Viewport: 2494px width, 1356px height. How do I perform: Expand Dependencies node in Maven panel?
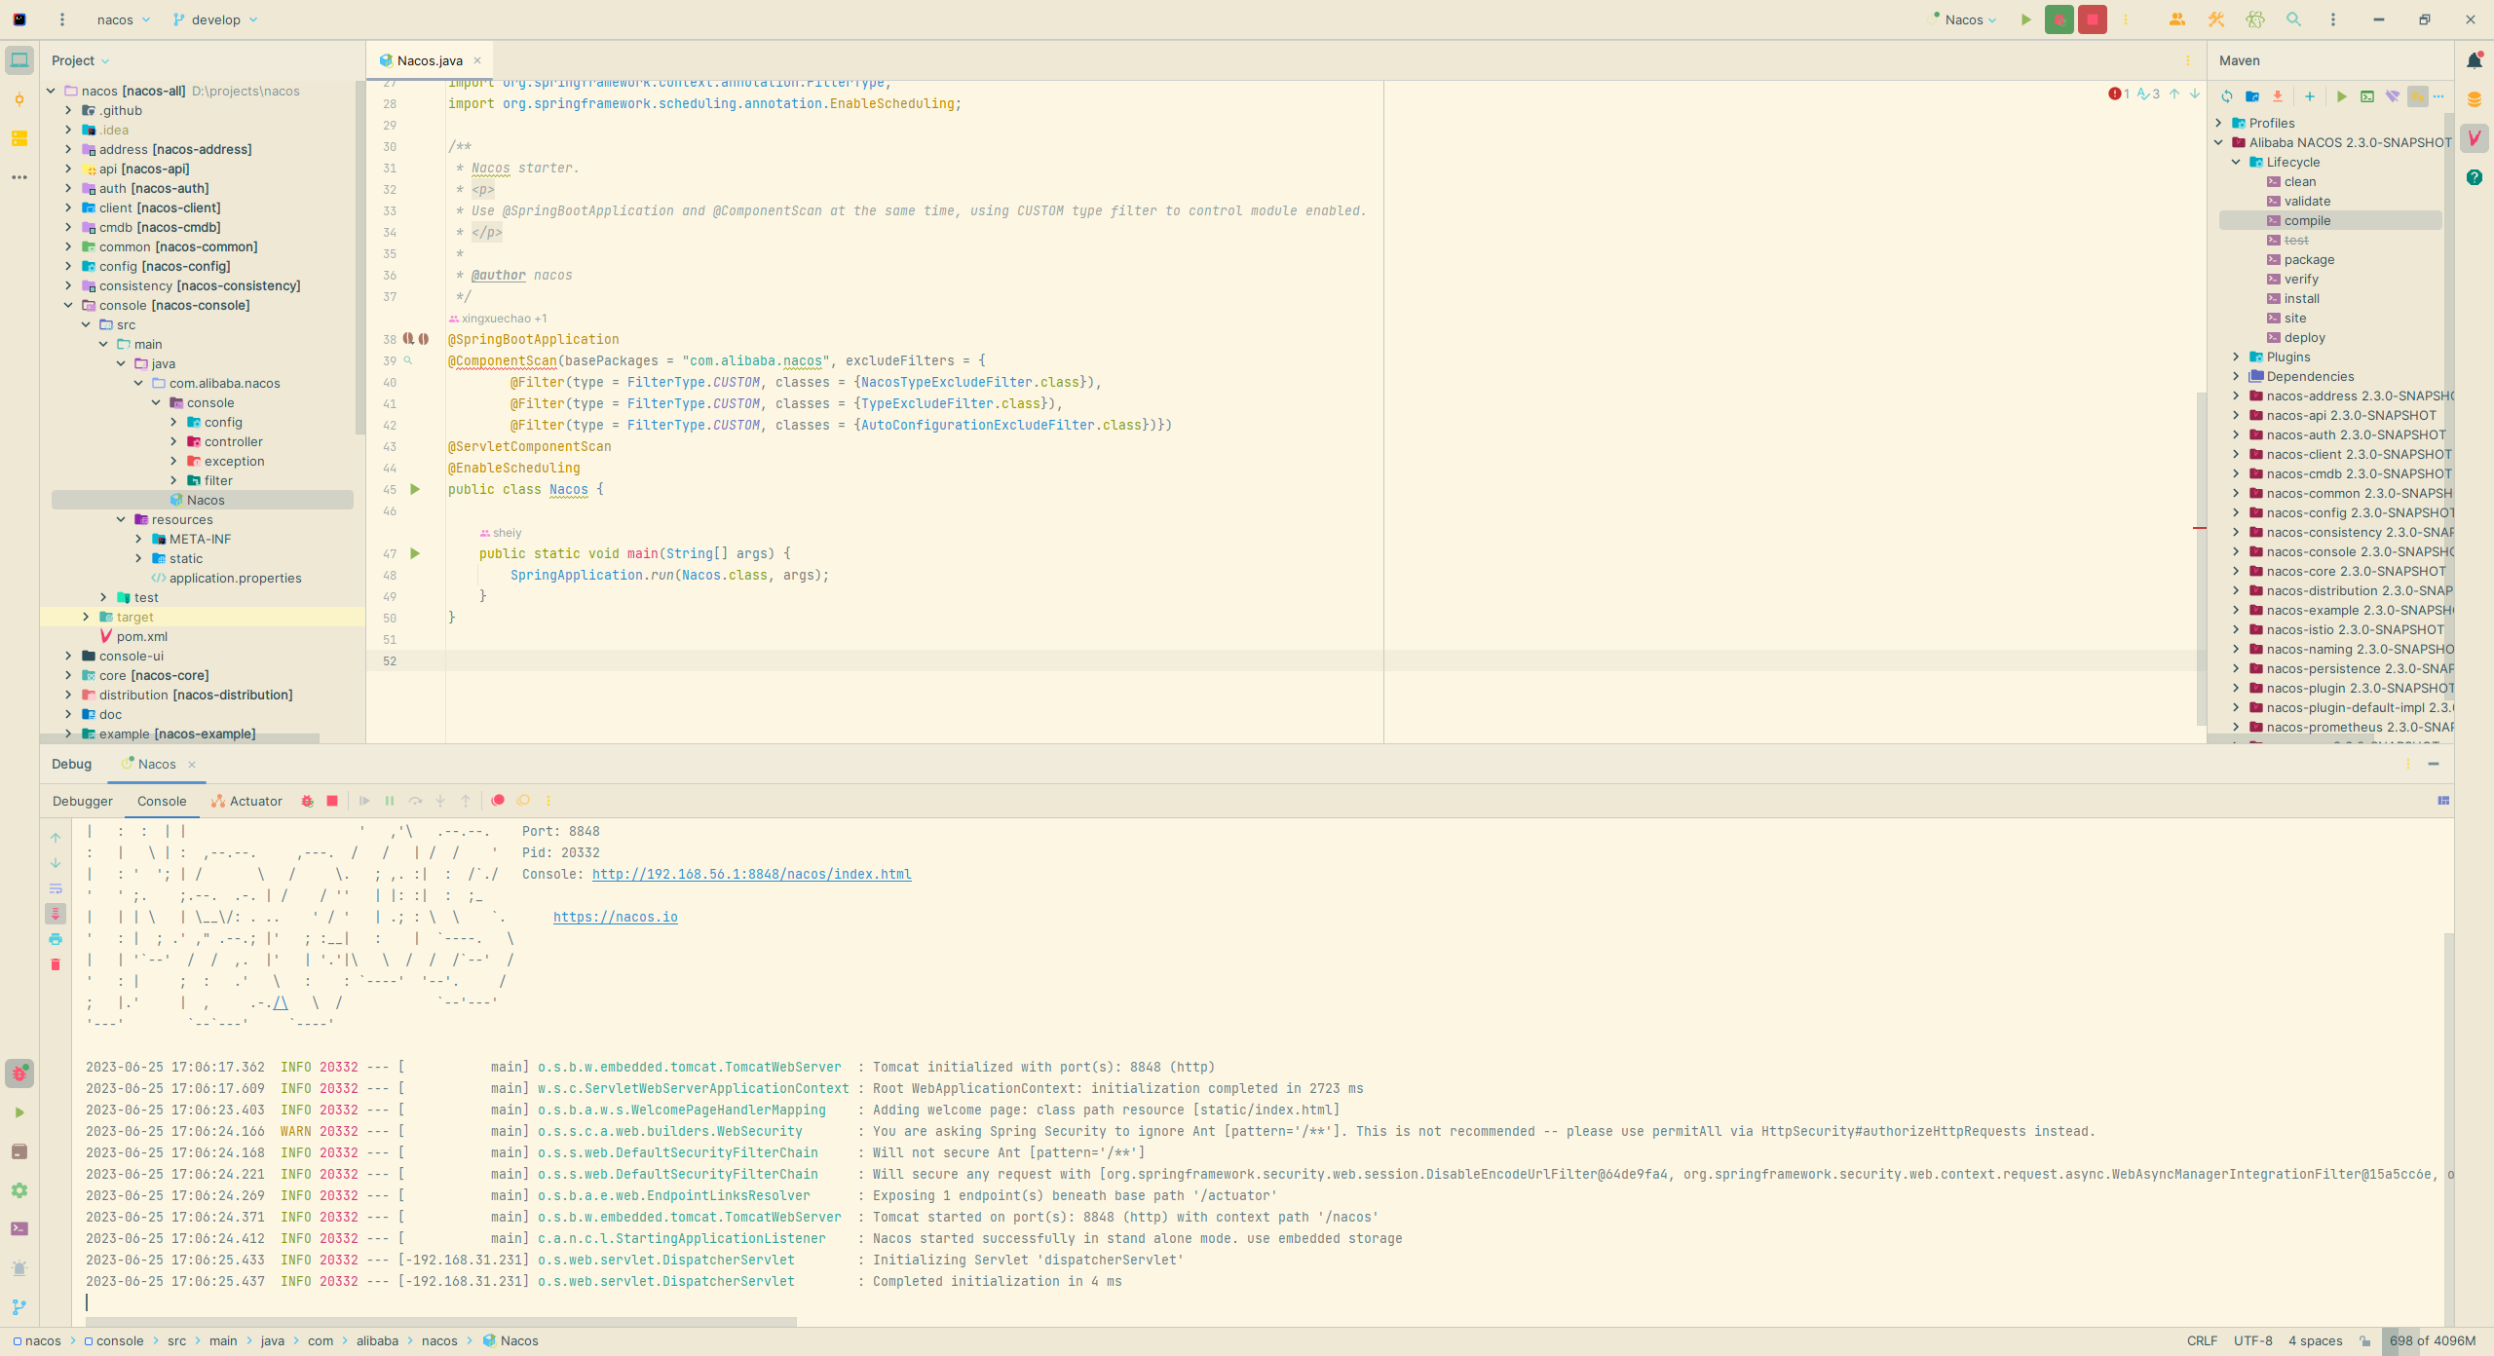(x=2237, y=376)
